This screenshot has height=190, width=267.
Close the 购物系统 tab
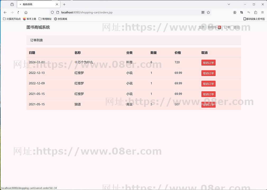click(x=57, y=4)
